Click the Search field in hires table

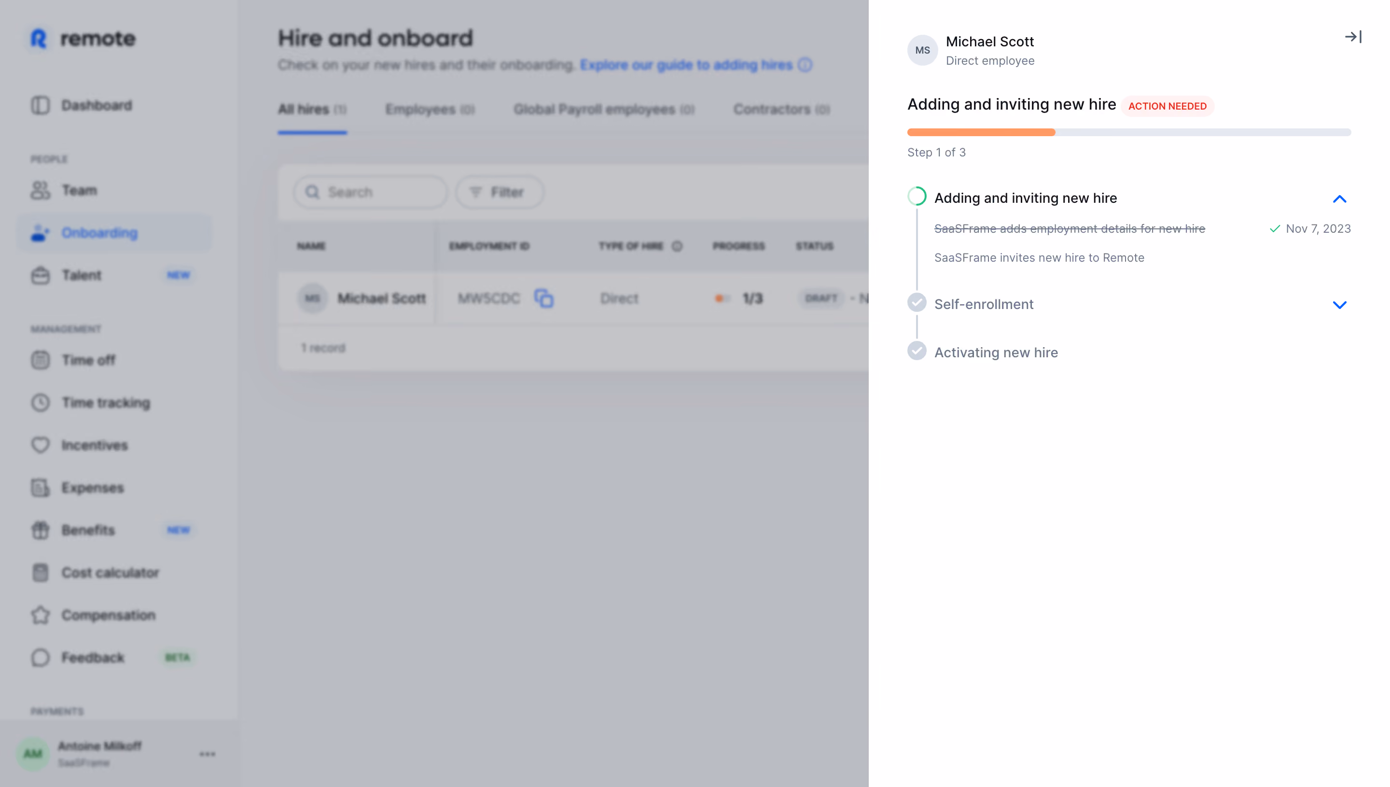[x=371, y=192]
